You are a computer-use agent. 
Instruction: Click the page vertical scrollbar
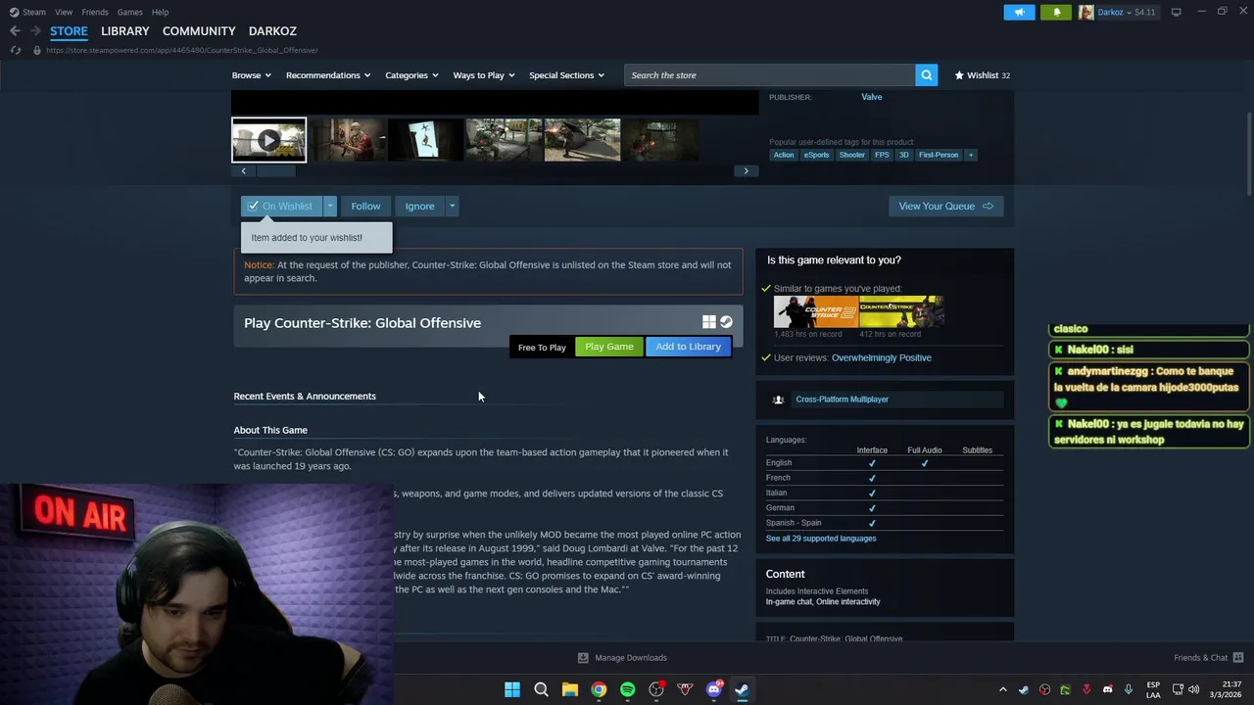pos(1249,152)
